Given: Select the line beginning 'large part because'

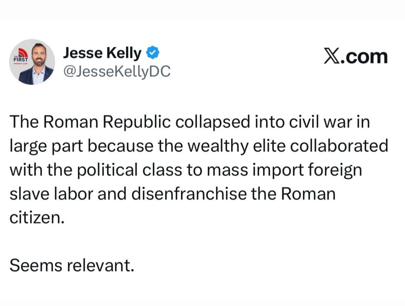Looking at the screenshot, I should [x=199, y=146].
